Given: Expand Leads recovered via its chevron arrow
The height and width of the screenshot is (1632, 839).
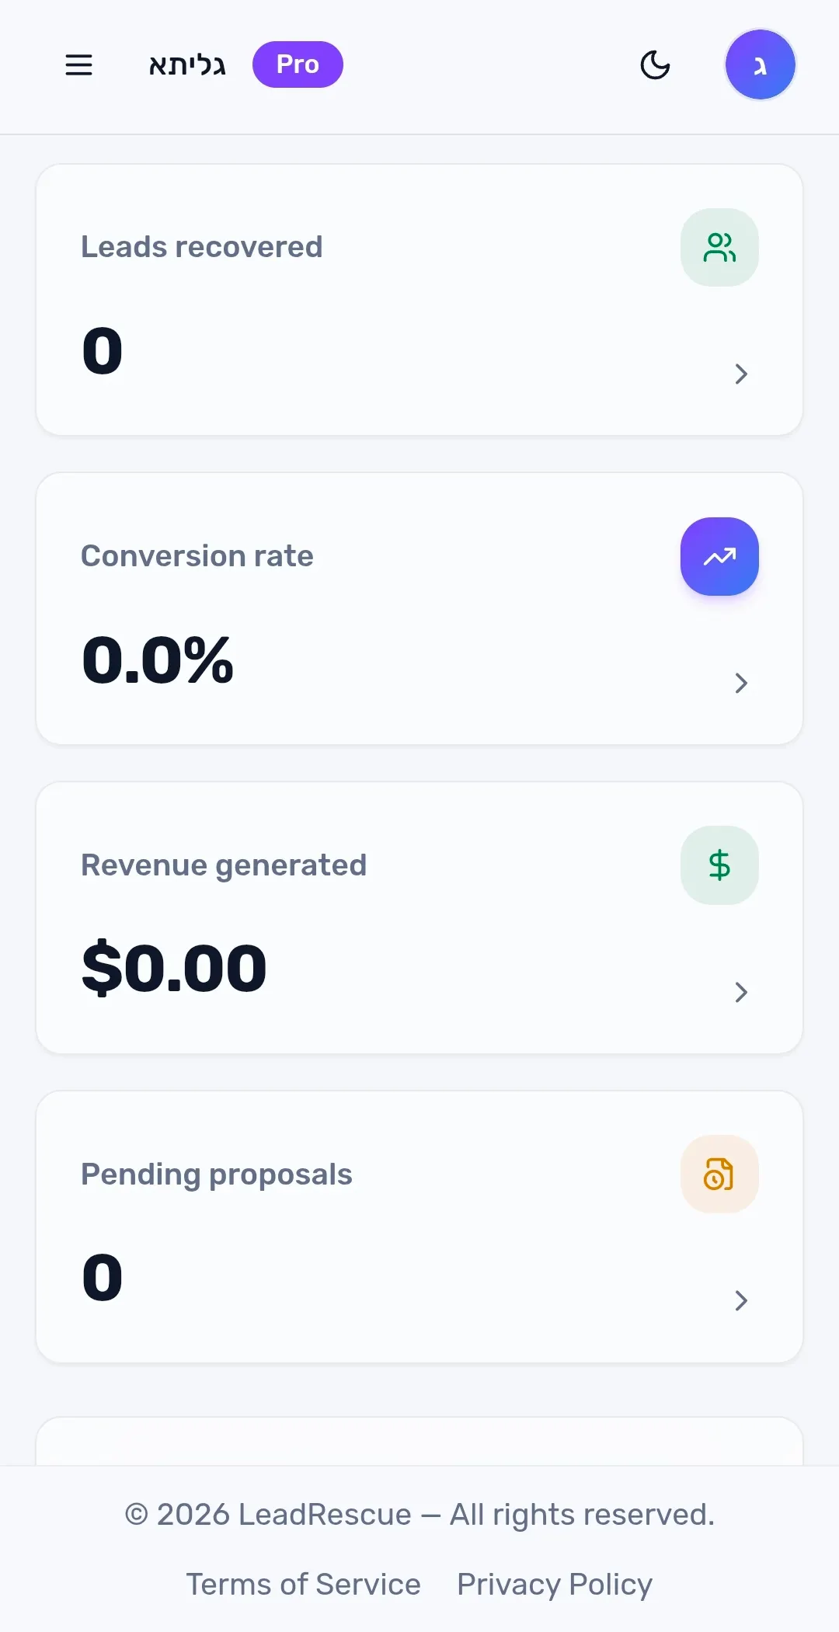Looking at the screenshot, I should pos(741,374).
